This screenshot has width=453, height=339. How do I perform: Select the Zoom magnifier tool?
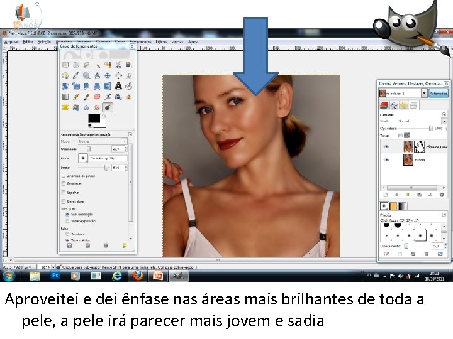86,75
